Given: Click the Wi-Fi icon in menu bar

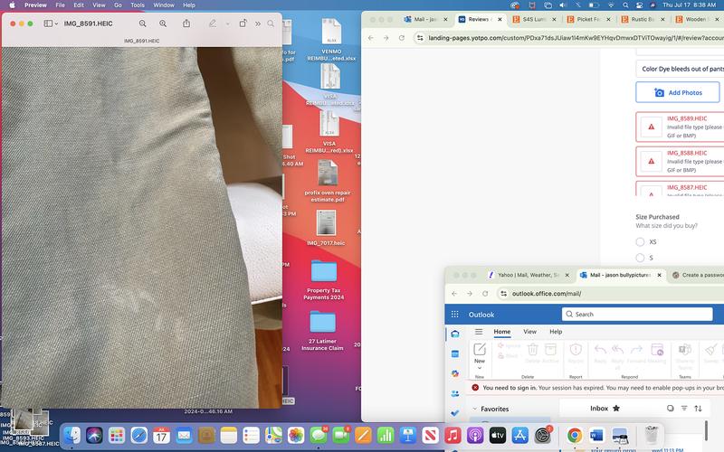Looking at the screenshot, I should [611, 5].
